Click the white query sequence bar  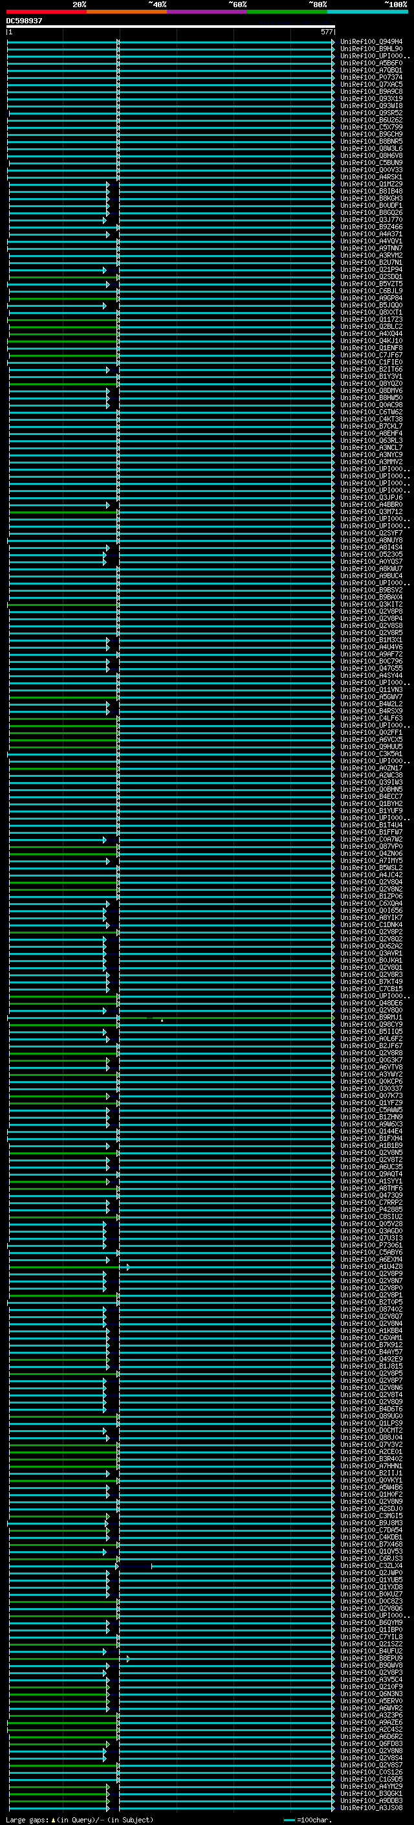coord(171,27)
